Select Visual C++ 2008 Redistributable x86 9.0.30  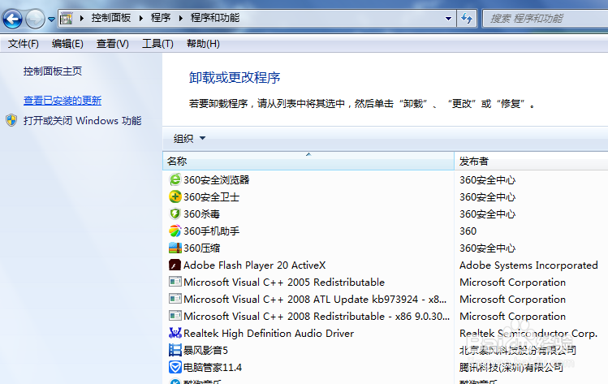317,317
